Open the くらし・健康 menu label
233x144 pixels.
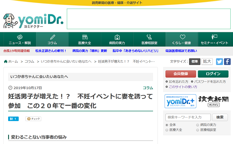181,43
